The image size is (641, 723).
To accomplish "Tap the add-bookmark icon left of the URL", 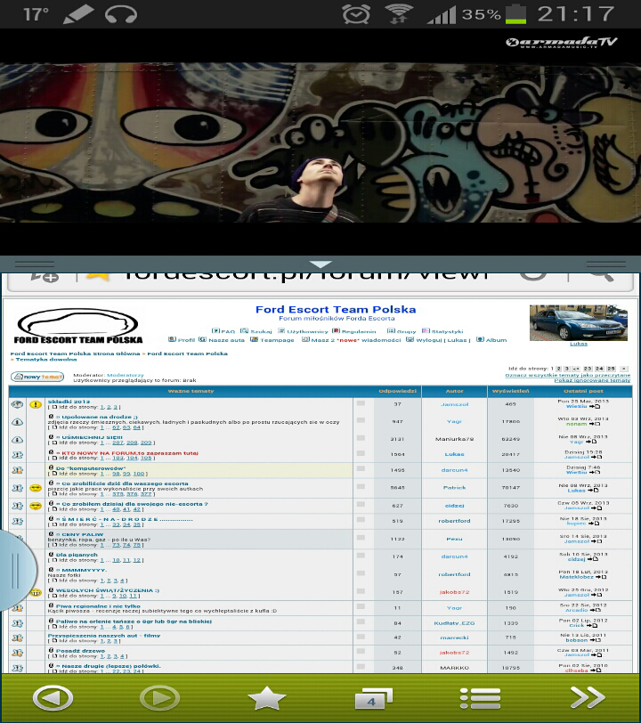I will (45, 274).
